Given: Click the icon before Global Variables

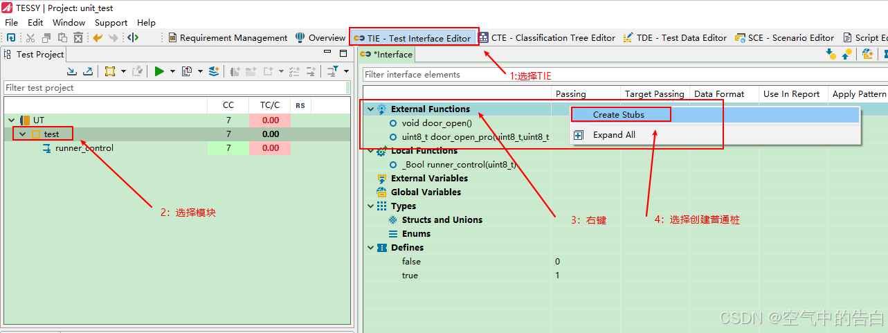Looking at the screenshot, I should (381, 192).
